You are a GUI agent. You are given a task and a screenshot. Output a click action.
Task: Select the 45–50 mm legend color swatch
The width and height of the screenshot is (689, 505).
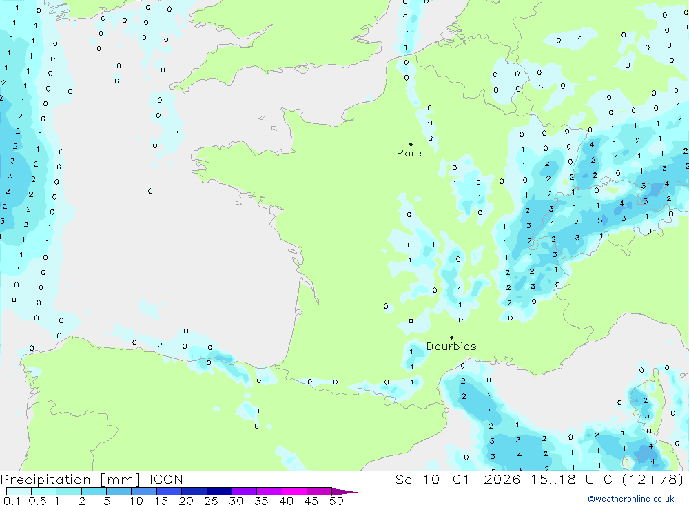pos(319,491)
